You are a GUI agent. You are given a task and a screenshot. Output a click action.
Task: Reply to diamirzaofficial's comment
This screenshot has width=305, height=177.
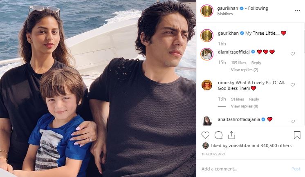(256, 63)
